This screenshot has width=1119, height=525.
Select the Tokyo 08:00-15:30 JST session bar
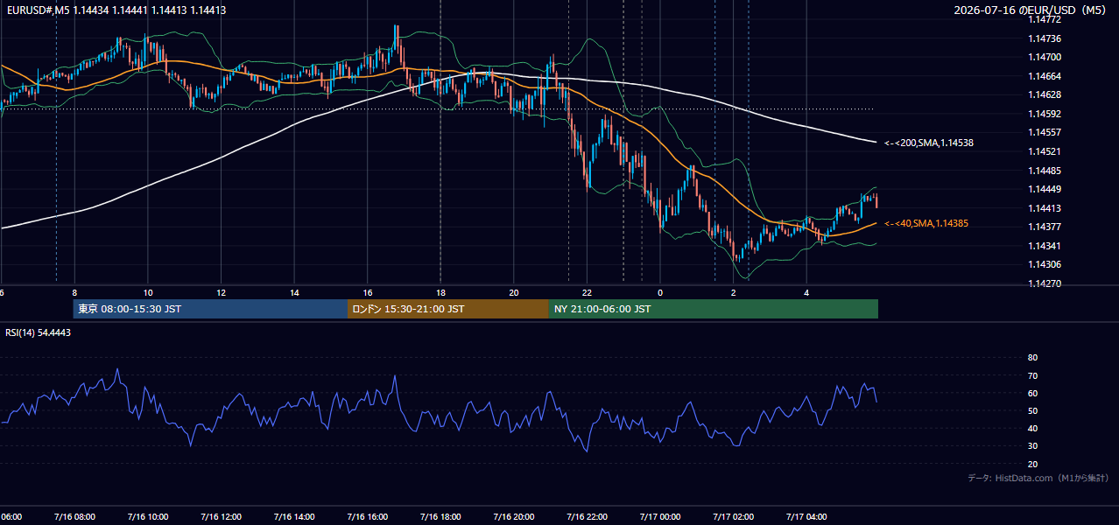210,309
